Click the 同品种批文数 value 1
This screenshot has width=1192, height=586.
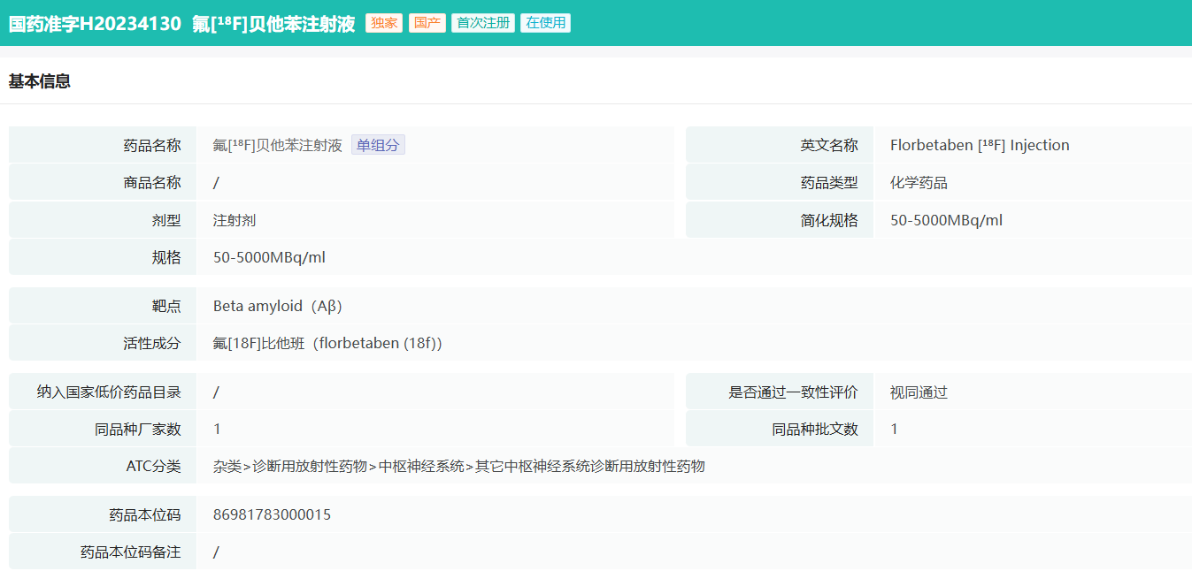(x=894, y=430)
